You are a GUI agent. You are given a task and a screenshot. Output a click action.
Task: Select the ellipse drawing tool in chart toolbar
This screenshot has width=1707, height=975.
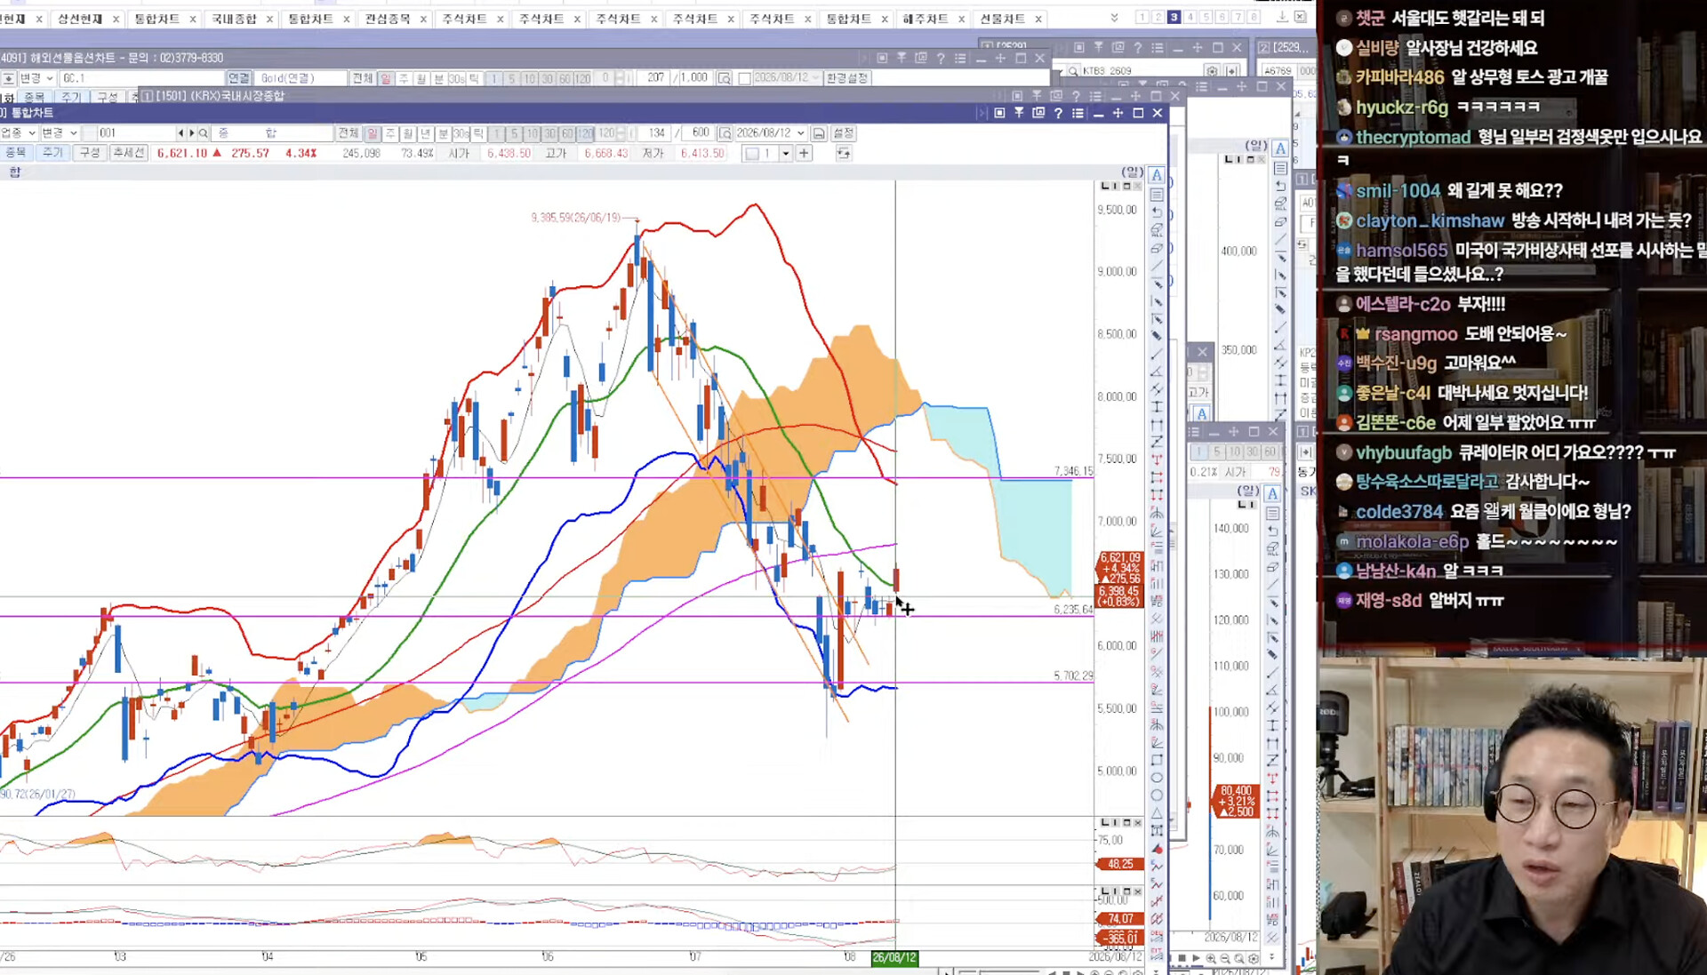1157,778
